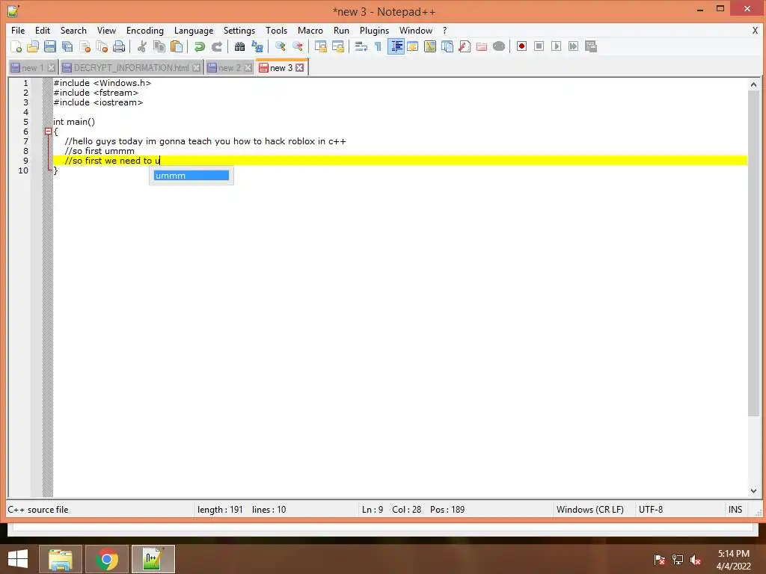Open the Search menu

(x=73, y=30)
